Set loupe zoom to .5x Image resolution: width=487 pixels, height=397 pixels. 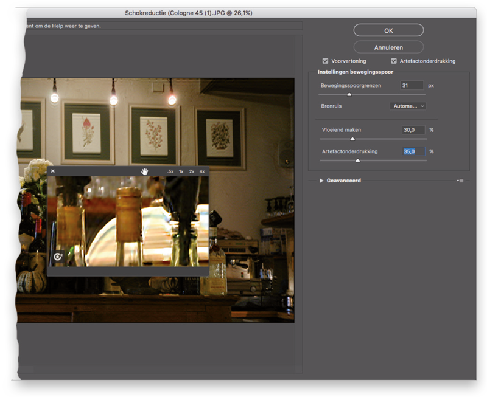click(x=170, y=171)
